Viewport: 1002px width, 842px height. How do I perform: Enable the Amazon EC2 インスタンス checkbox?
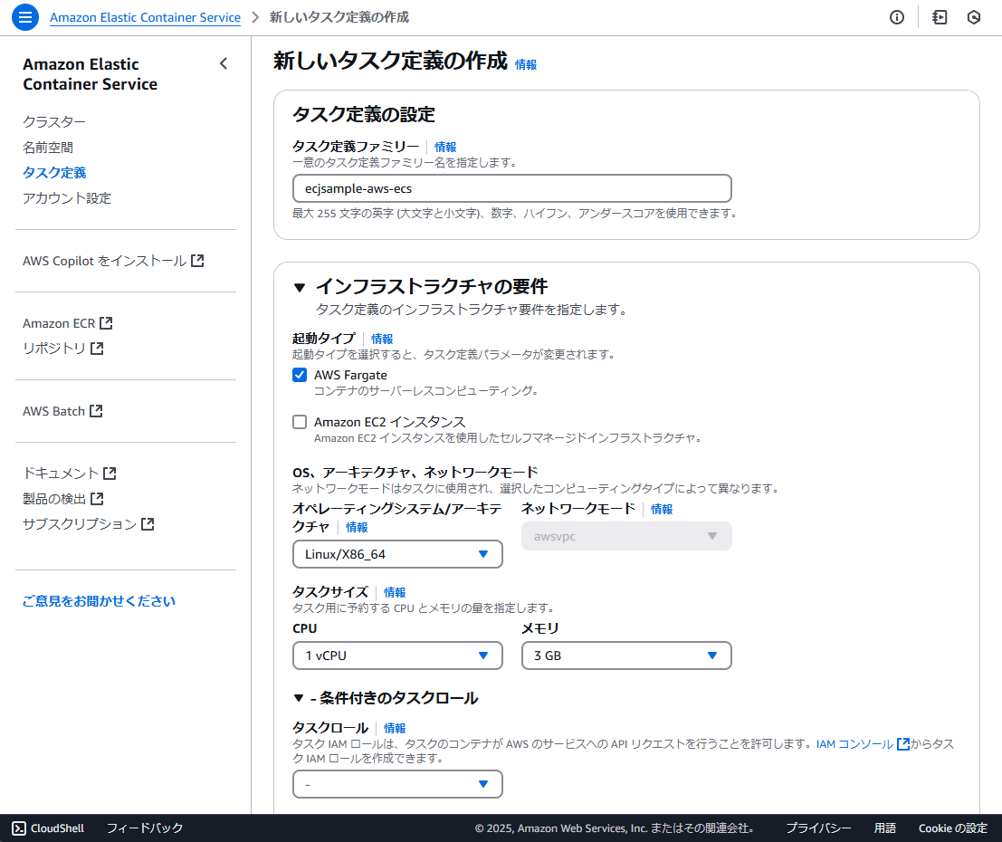point(300,422)
